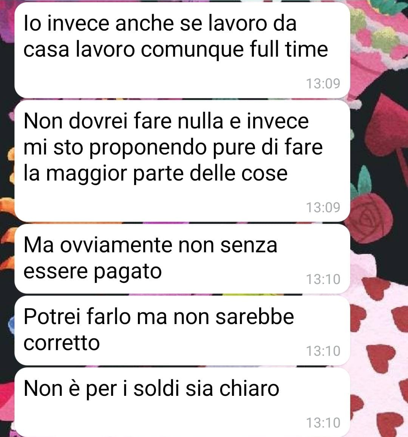Click the 13:10 timestamp beside 'essere pagato'

[x=323, y=279]
